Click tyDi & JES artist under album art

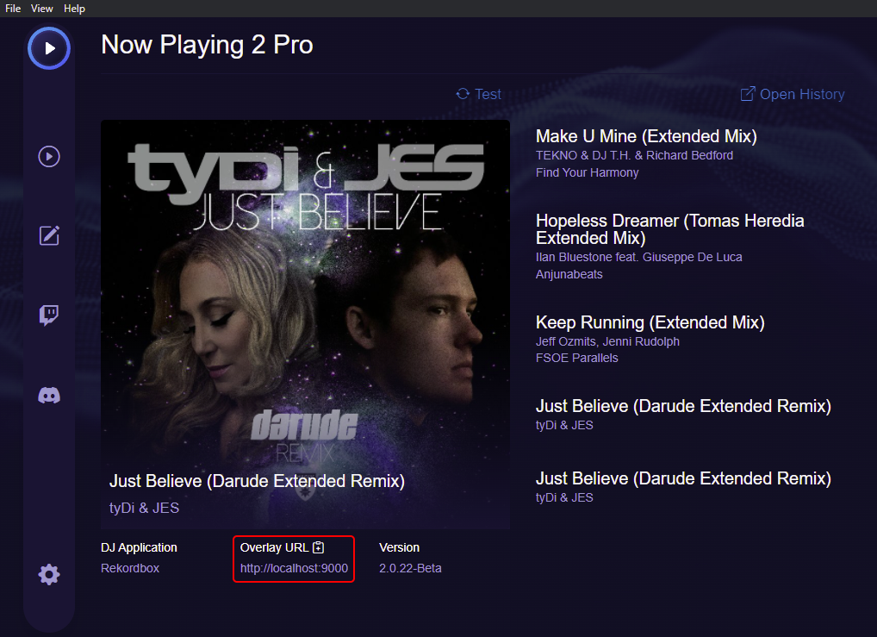coord(144,508)
